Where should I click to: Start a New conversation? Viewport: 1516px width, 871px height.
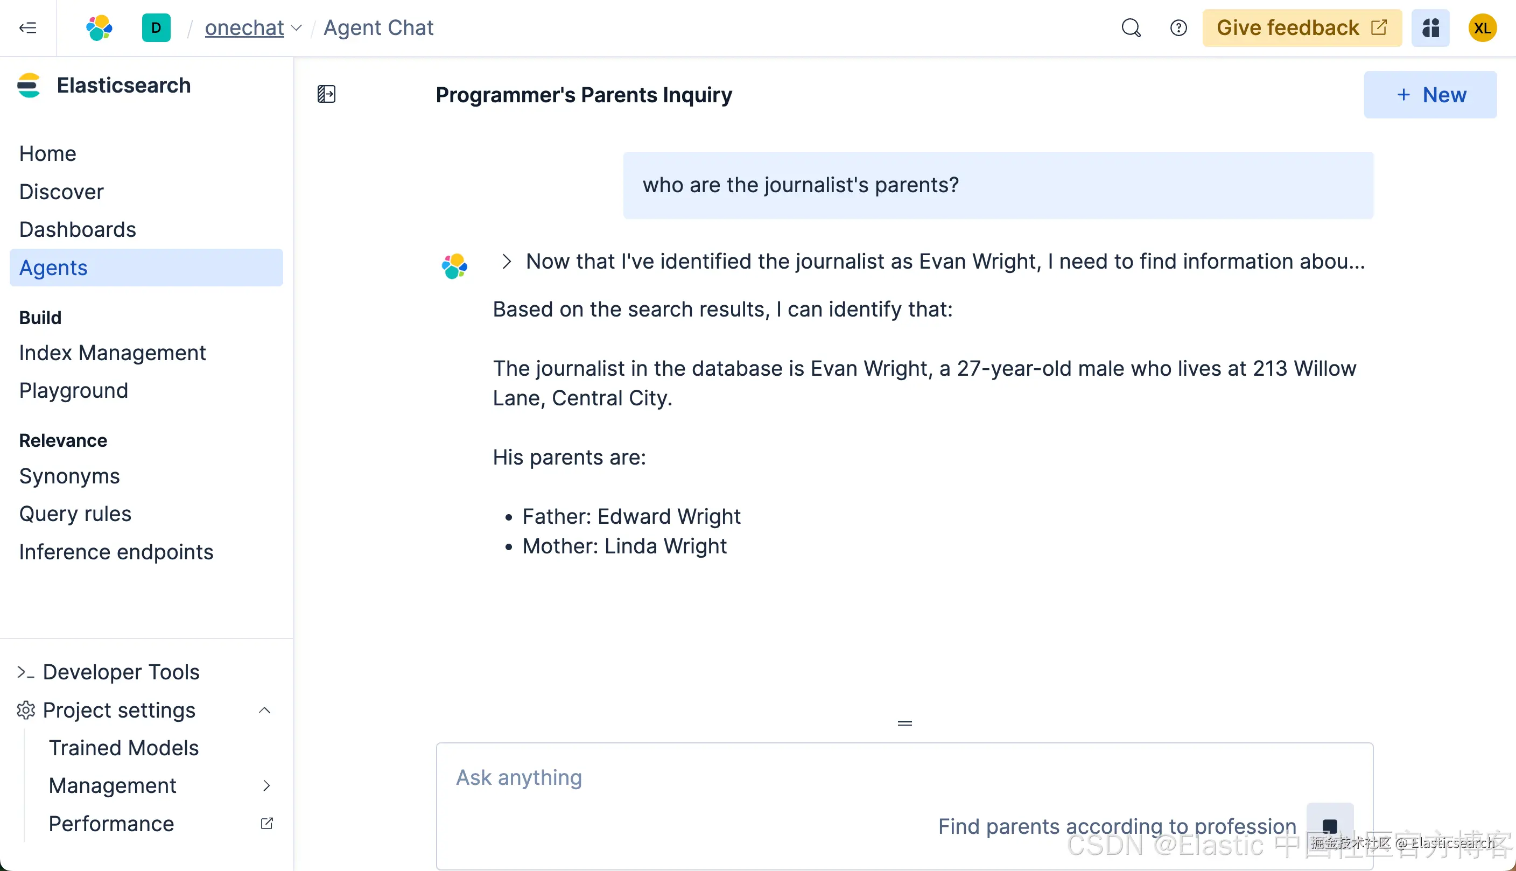(x=1430, y=95)
